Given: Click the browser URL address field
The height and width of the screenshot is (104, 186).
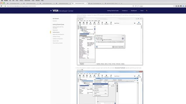Looking at the screenshot, I should pos(69,6).
